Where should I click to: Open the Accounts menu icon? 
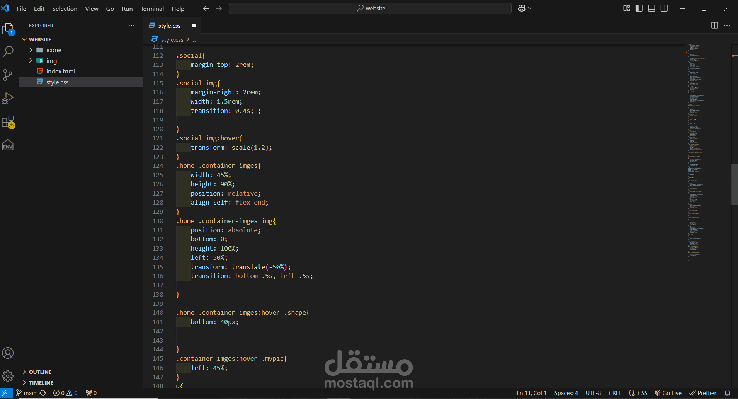click(8, 353)
